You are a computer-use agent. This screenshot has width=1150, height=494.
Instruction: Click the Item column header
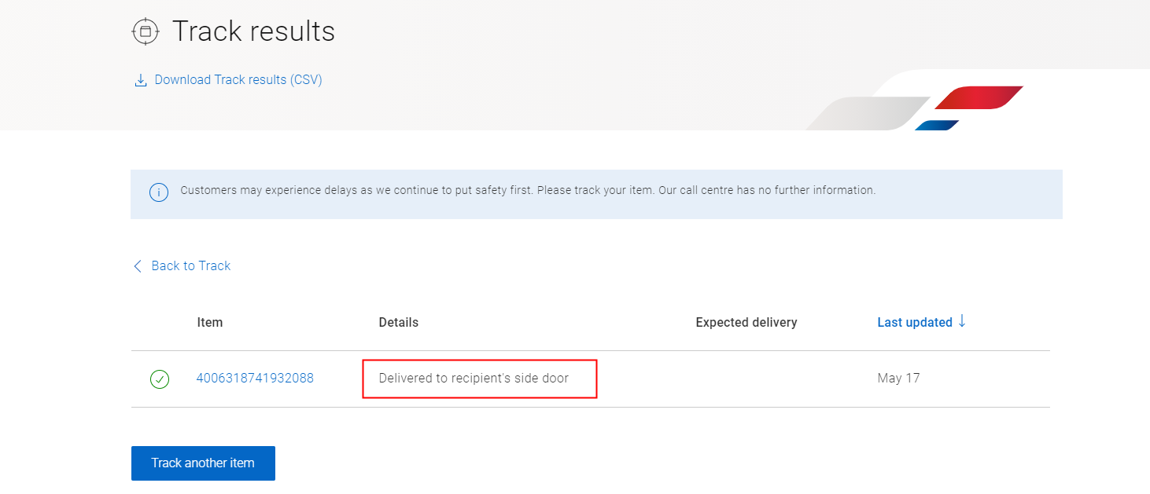pos(210,323)
